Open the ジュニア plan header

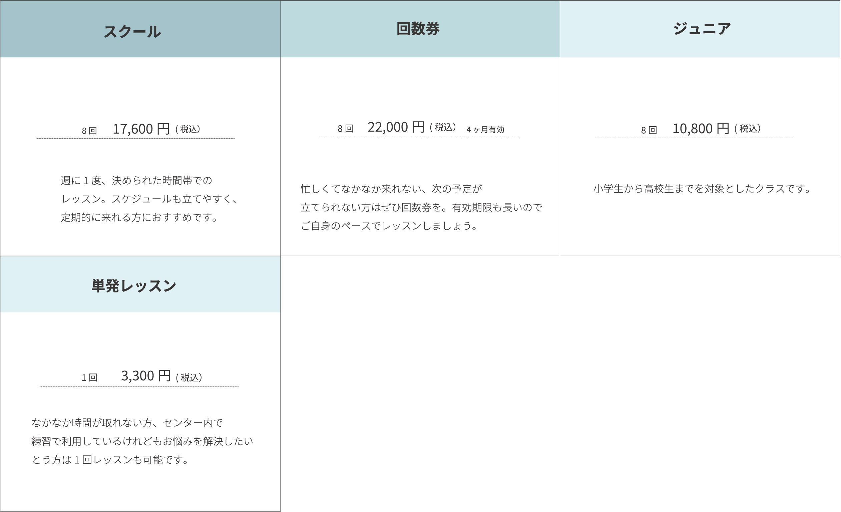point(702,29)
